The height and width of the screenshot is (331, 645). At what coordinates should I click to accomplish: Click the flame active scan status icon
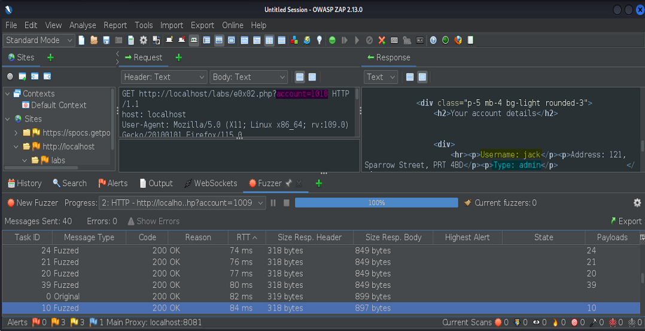(555, 323)
